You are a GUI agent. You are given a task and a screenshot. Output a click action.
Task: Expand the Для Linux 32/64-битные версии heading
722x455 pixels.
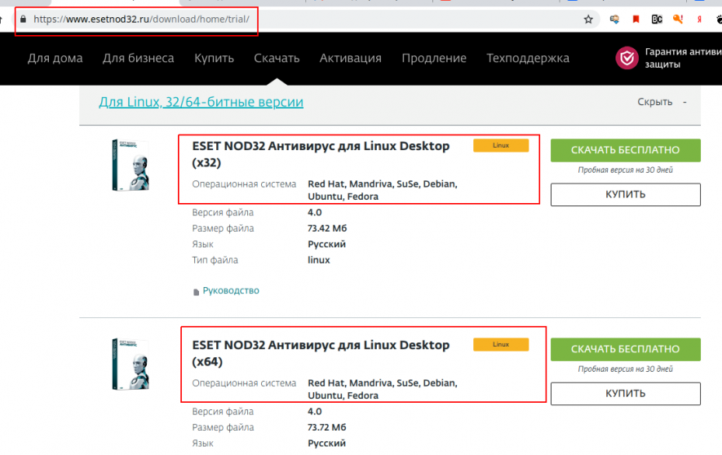[x=201, y=102]
